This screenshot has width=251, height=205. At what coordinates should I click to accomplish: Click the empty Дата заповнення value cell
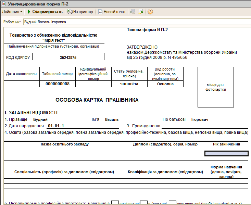[x=22, y=84]
